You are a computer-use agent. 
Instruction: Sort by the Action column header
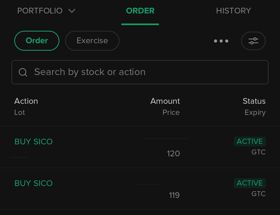tap(26, 101)
